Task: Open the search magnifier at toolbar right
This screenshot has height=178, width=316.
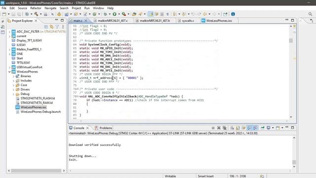Action: tap(310, 14)
